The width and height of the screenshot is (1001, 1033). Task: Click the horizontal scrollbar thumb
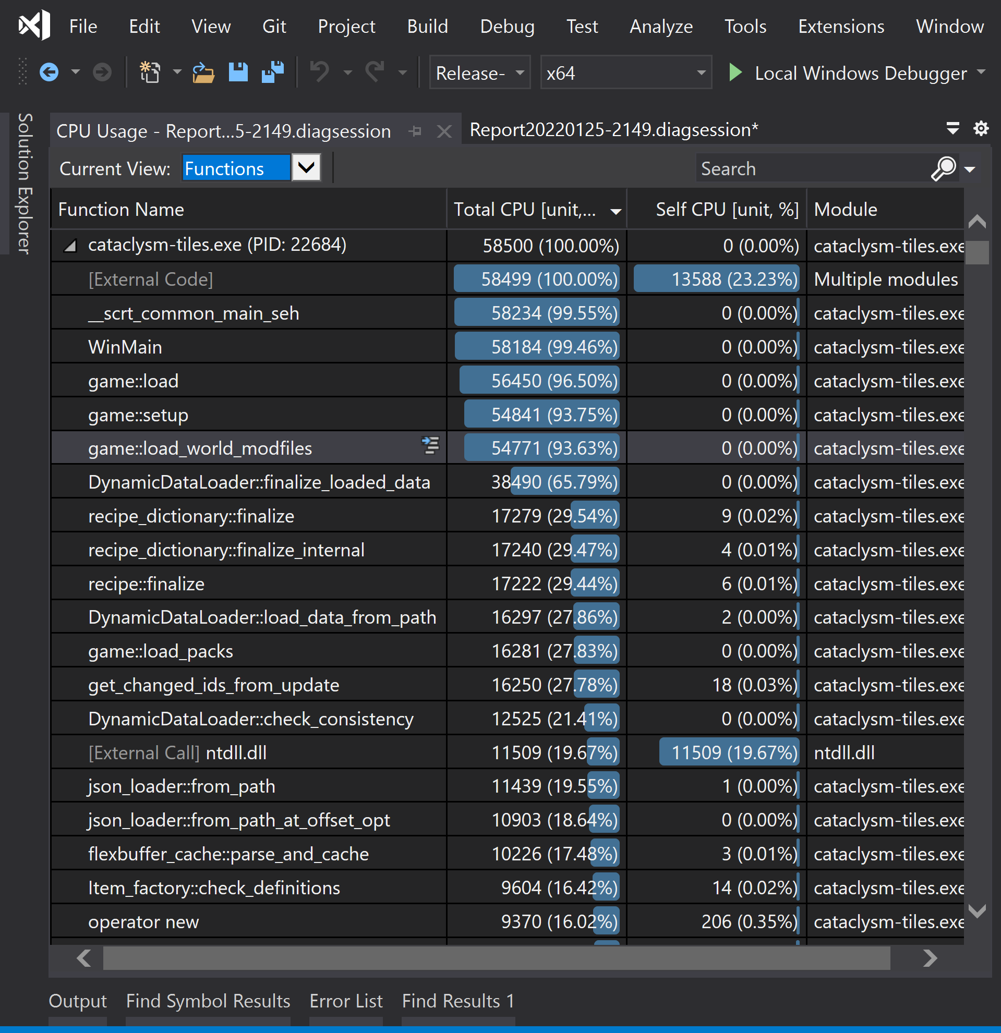click(x=497, y=957)
